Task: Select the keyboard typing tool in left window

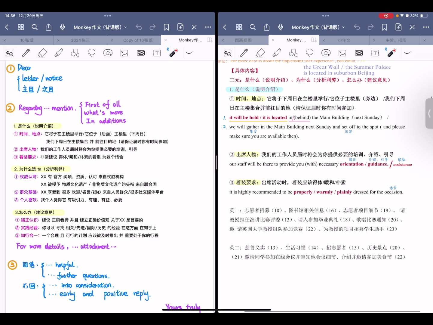Action: click(141, 53)
